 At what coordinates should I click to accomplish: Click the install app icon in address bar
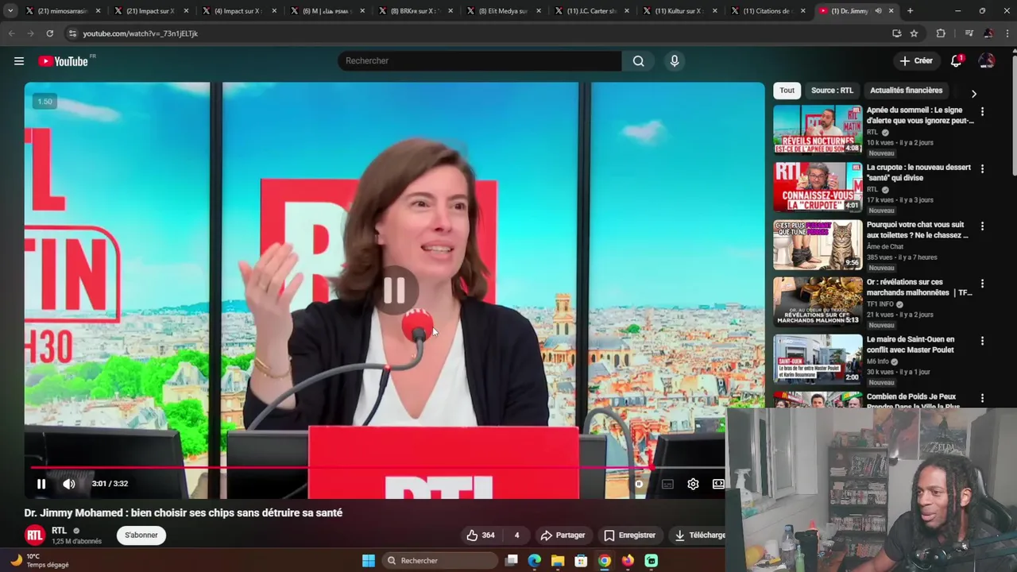pos(896,33)
